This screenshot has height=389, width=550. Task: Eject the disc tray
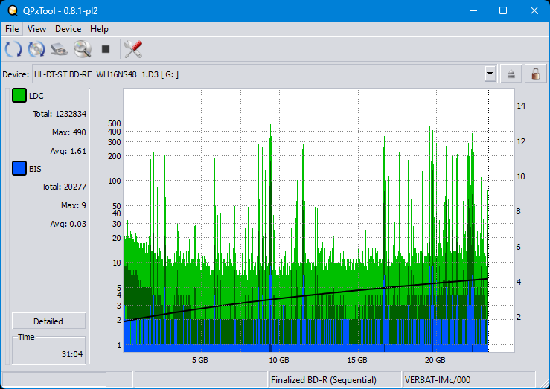coord(511,74)
